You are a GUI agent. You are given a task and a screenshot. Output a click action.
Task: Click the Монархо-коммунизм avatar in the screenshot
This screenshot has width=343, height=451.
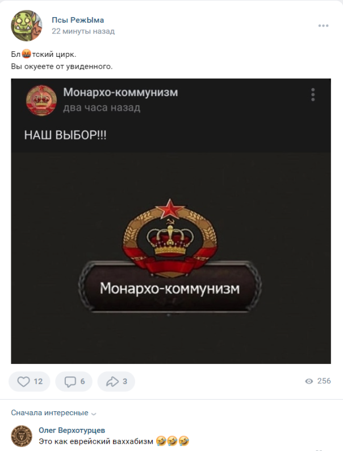41,101
